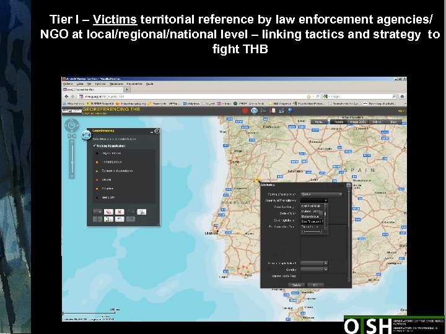Click the red record icon in the app toolbar
Viewport: 446px width, 334px height.
point(245,111)
